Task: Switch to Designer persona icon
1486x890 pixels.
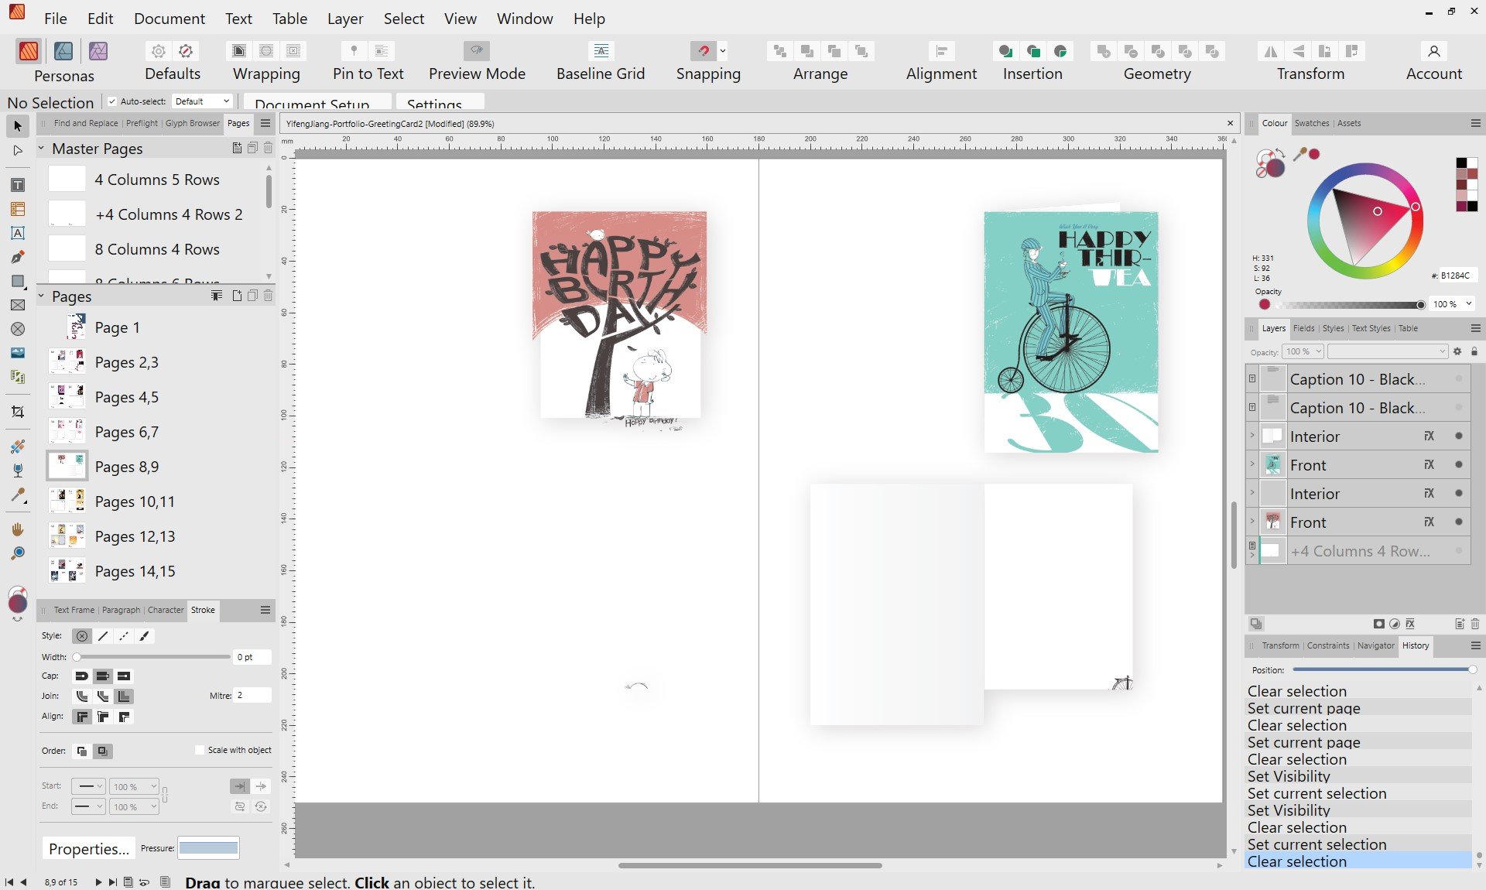Action: point(63,51)
